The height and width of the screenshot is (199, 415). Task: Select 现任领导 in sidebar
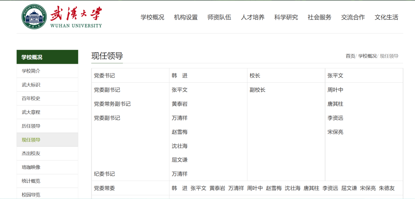pyautogui.click(x=47, y=140)
